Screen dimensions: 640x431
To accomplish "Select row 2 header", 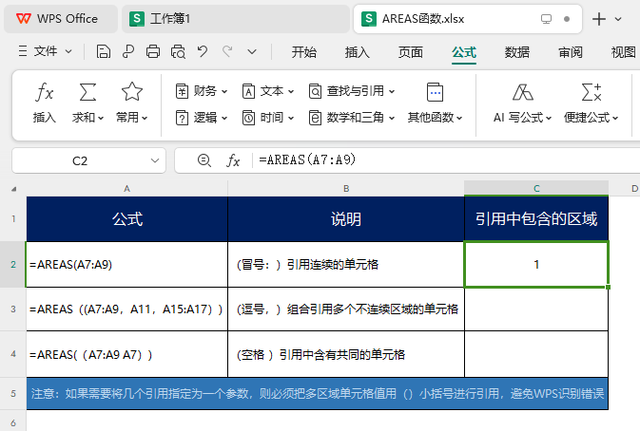I will (x=13, y=264).
